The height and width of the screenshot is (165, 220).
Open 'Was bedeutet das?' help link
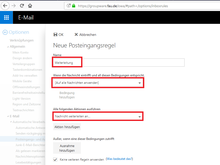[x=119, y=159]
